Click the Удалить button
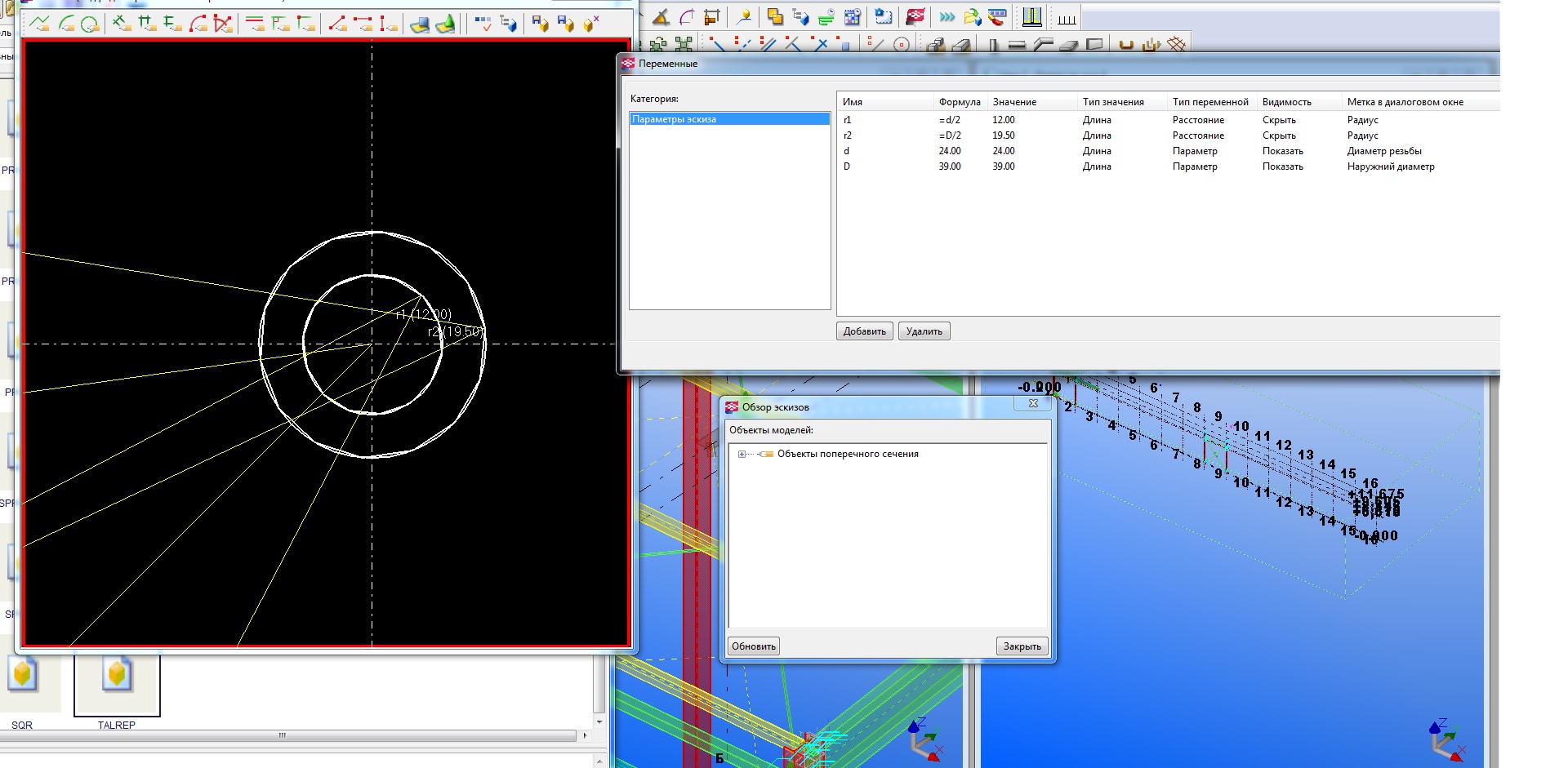This screenshot has height=768, width=1559. [x=924, y=331]
